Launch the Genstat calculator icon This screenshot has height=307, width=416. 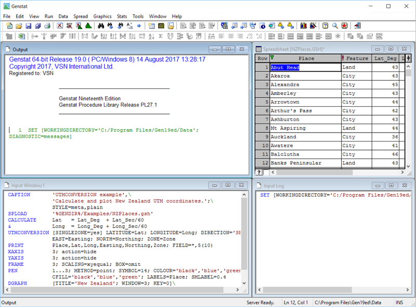(x=161, y=26)
